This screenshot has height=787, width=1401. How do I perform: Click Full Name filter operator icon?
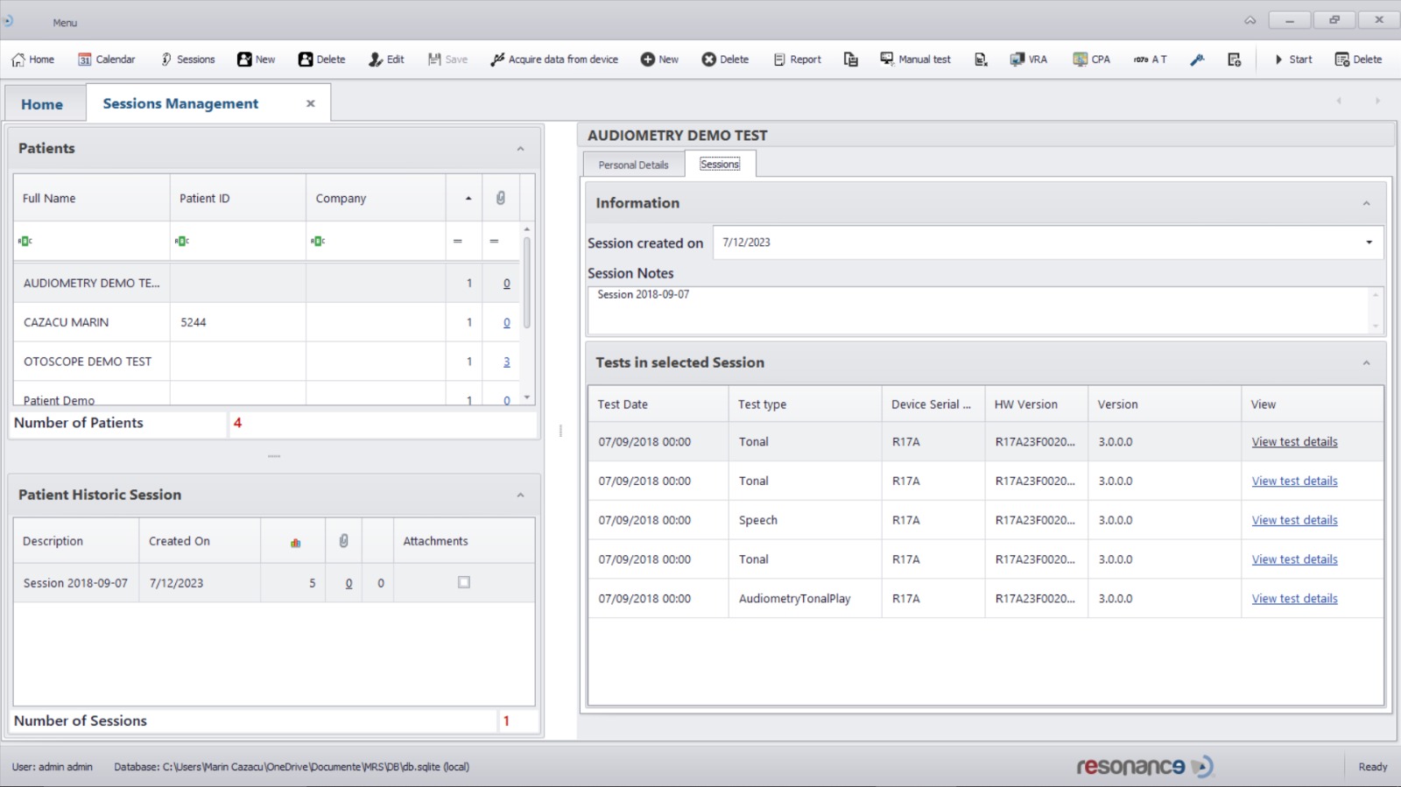[x=25, y=241]
